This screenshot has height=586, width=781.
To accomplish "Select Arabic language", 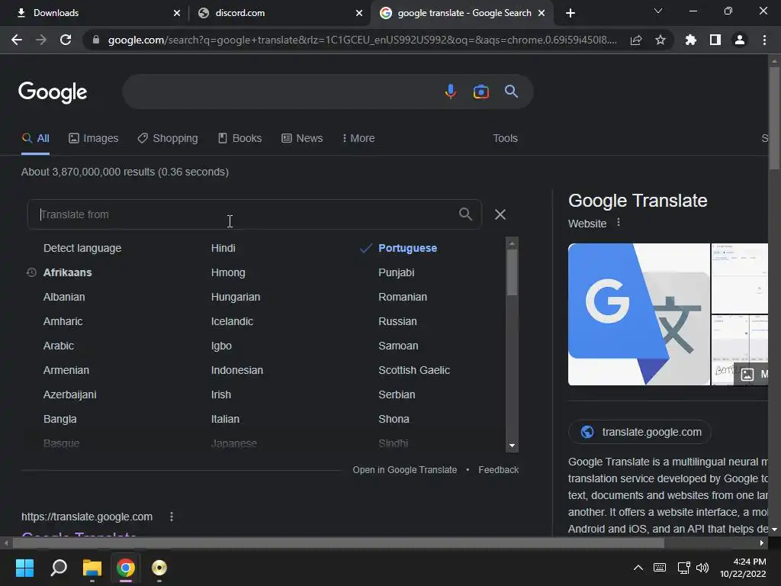I will pos(58,346).
